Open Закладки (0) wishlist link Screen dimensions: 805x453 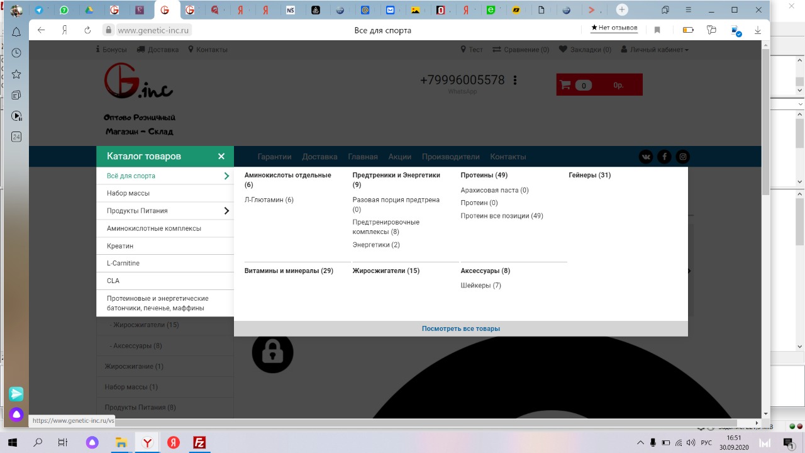[x=585, y=50]
